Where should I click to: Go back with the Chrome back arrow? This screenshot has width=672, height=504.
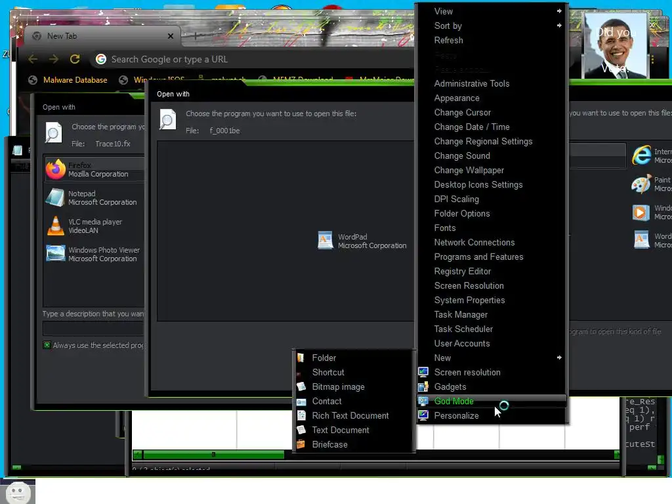click(x=33, y=59)
